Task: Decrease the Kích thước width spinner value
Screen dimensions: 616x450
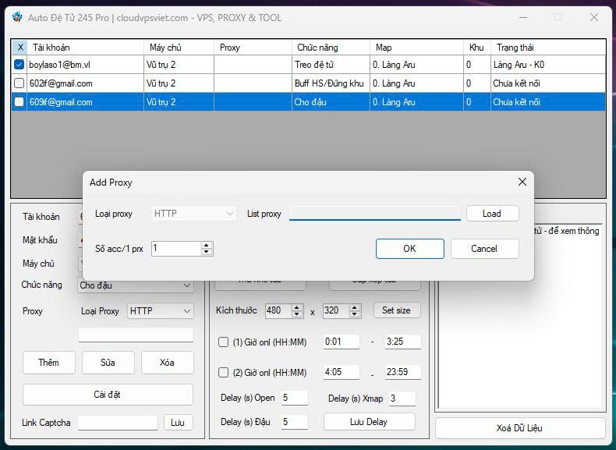Action: pos(297,314)
